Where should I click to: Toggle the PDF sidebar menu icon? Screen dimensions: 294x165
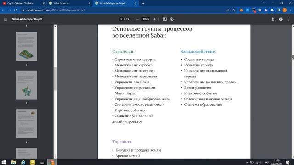[x=6, y=19]
